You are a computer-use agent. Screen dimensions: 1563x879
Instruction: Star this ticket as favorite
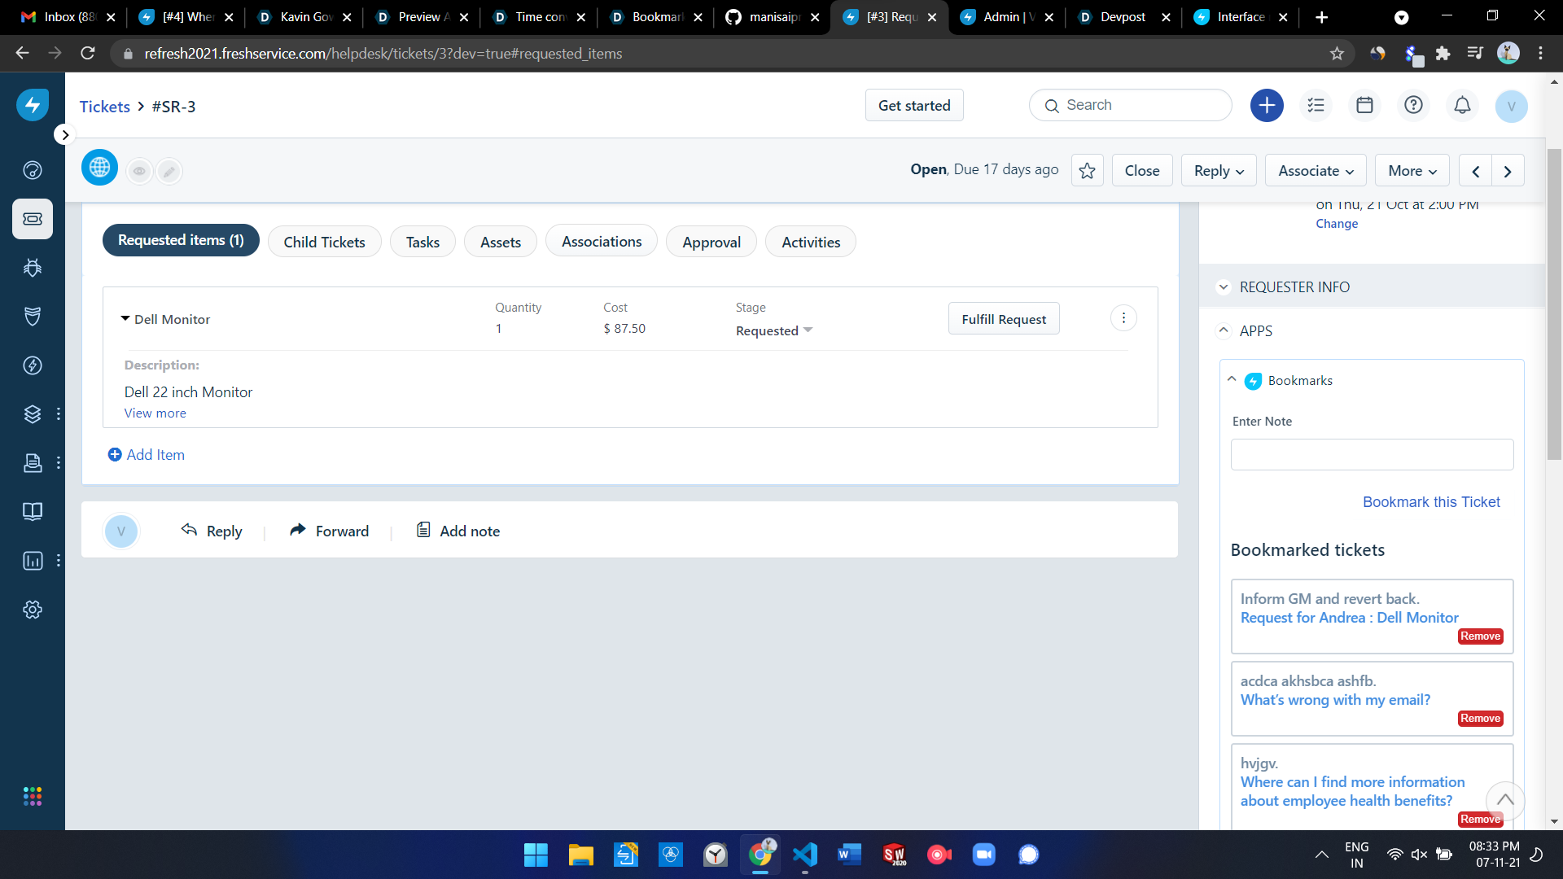coord(1087,171)
